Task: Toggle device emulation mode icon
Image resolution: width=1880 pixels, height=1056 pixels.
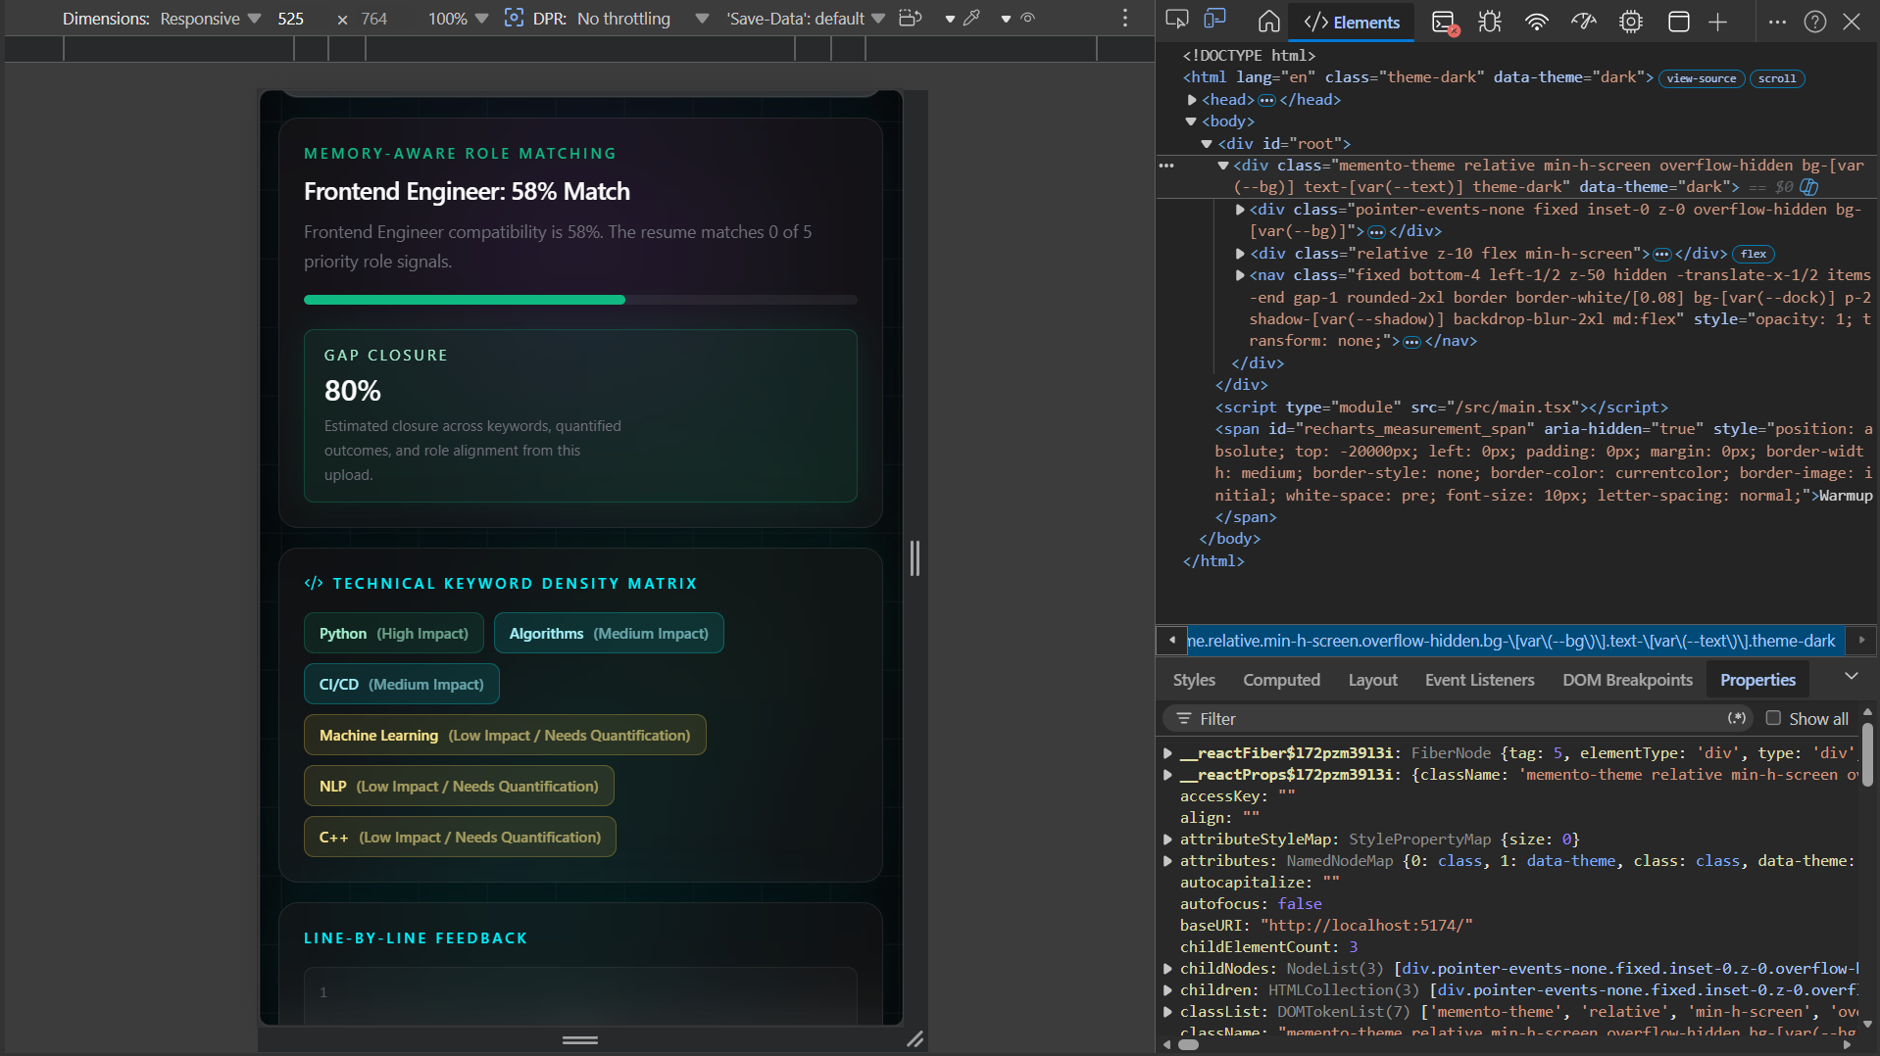Action: (x=1215, y=21)
